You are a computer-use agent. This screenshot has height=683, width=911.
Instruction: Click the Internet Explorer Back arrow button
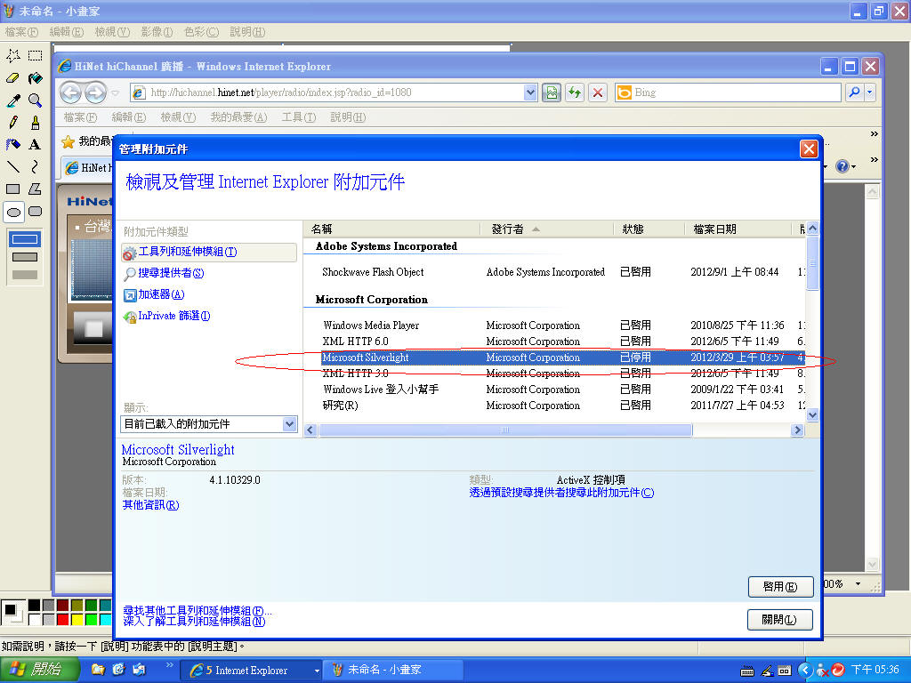(71, 92)
